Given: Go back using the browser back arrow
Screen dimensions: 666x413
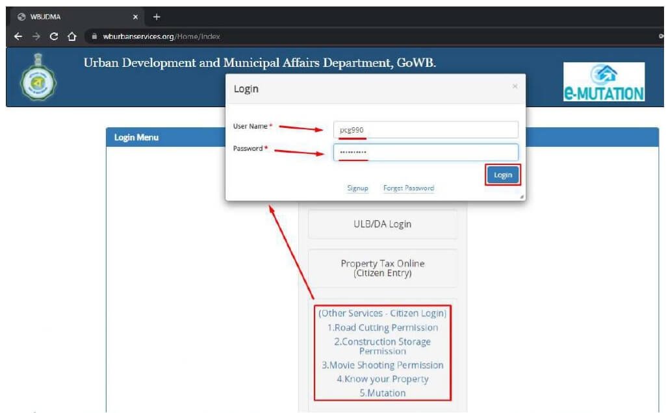Looking at the screenshot, I should click(18, 36).
